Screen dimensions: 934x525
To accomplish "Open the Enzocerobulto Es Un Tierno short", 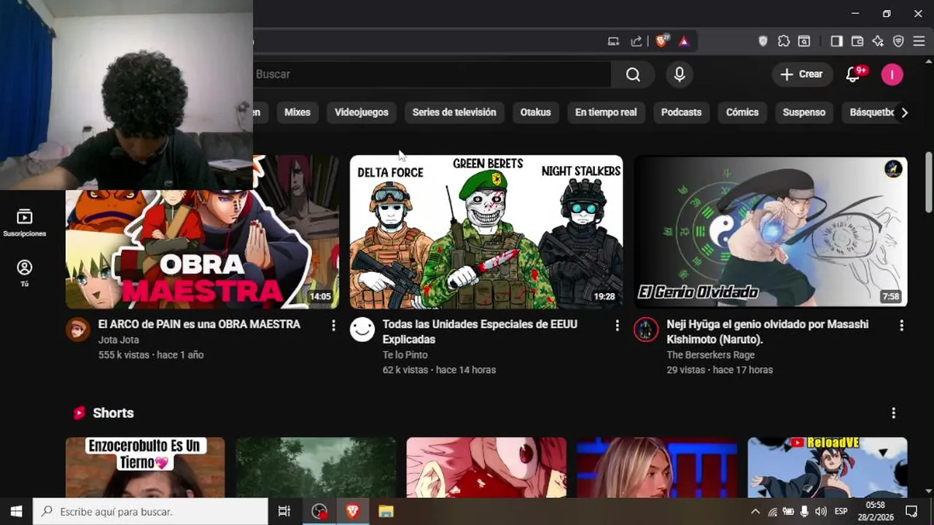I will (x=145, y=467).
